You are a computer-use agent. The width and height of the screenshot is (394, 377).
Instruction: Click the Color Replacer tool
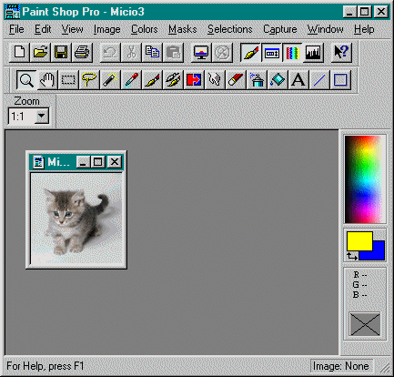pyautogui.click(x=194, y=80)
